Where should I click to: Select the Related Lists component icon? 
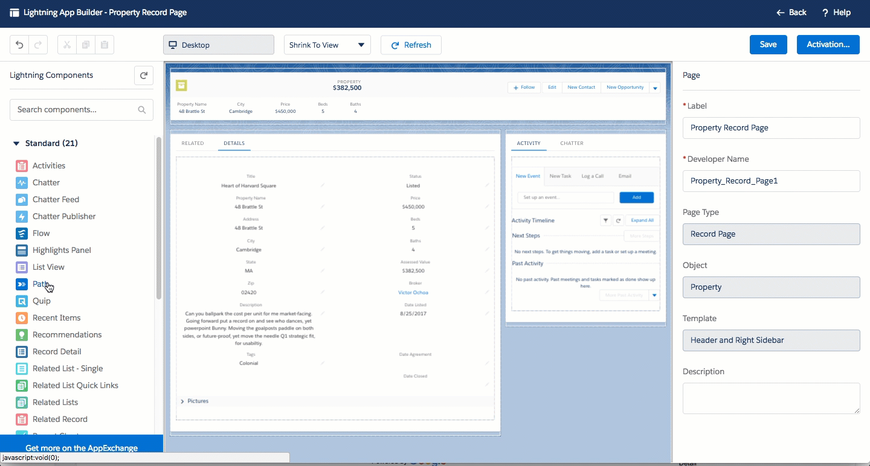click(22, 402)
